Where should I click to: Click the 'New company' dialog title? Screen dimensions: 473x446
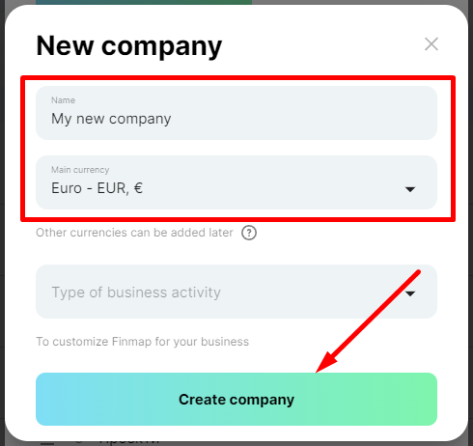point(129,46)
